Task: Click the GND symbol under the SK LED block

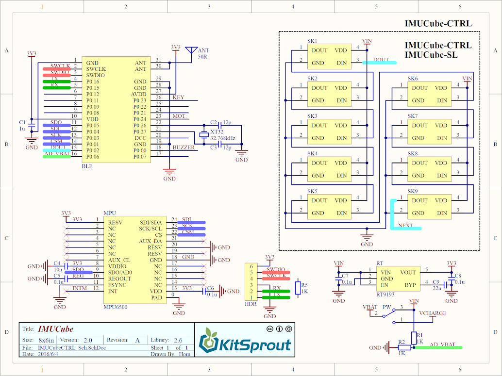Action: (x=367, y=239)
